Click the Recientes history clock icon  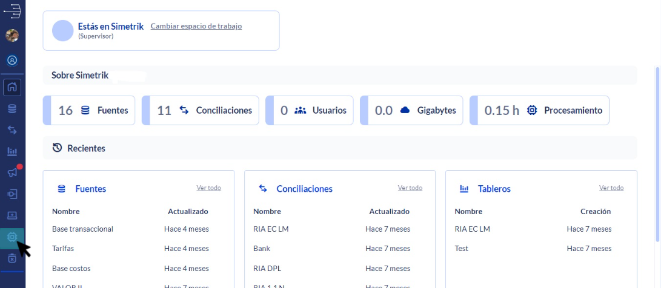pos(57,148)
